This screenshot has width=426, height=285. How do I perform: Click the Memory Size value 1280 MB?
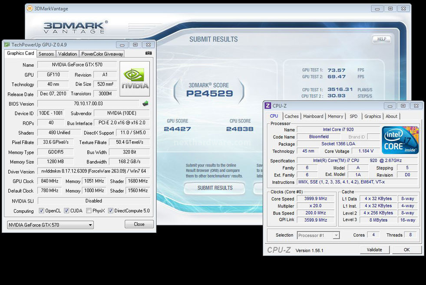tap(56, 161)
